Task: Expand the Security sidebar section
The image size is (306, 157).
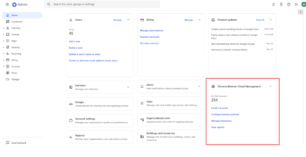Action: [4, 47]
